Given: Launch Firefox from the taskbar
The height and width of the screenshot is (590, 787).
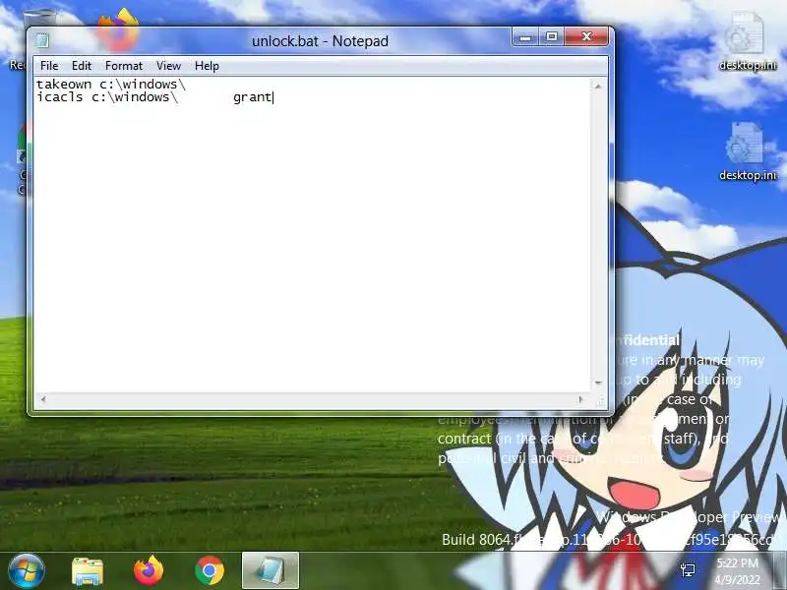Looking at the screenshot, I should [149, 570].
